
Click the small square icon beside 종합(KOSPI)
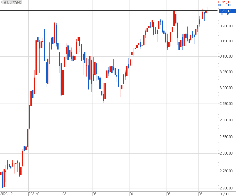tap(1, 2)
